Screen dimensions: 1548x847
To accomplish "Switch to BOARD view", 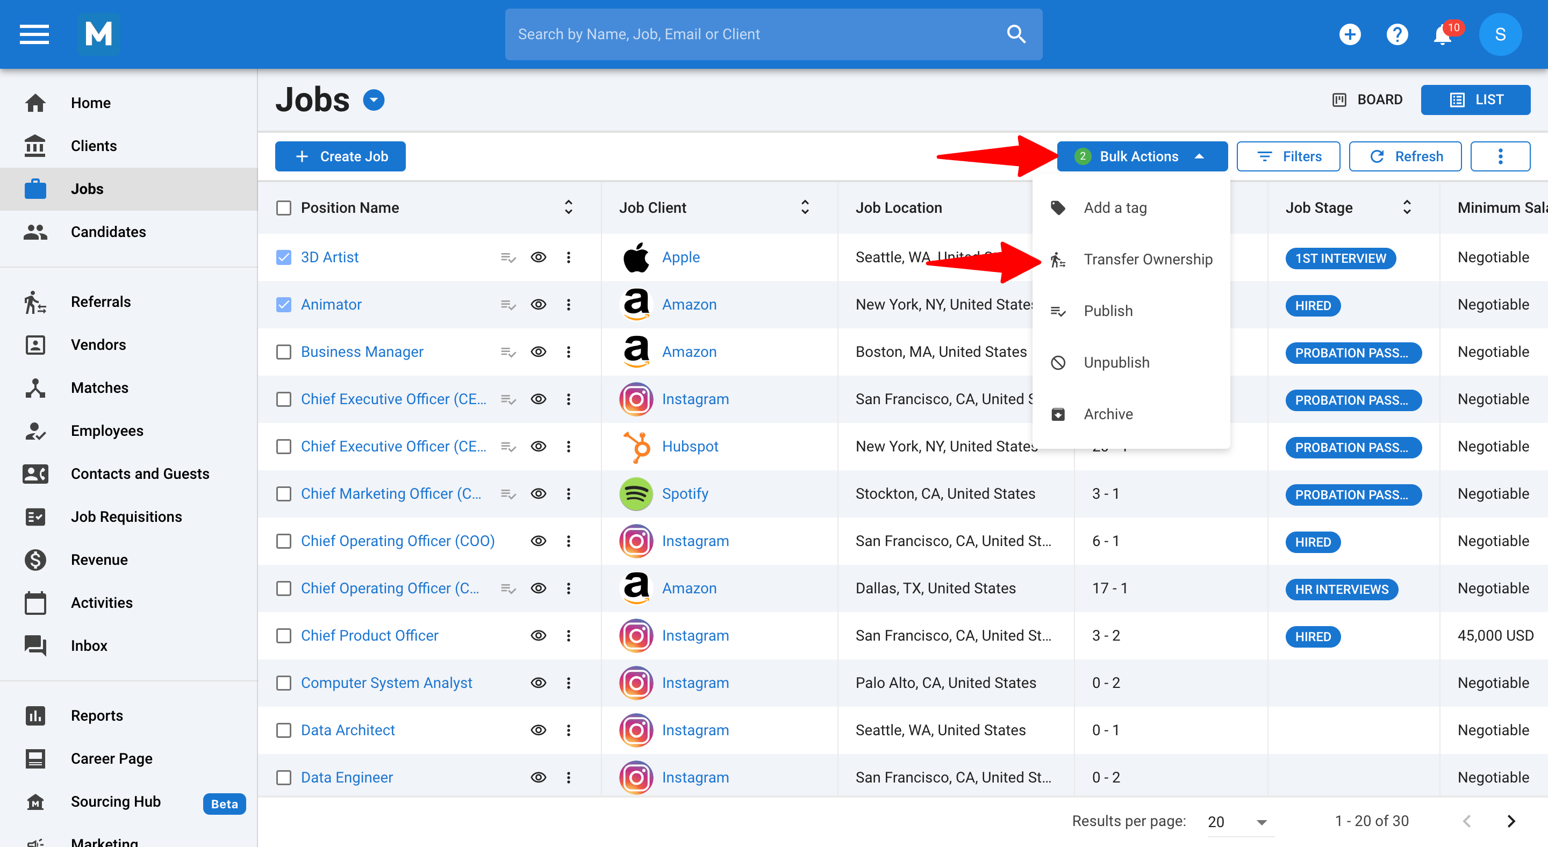I will [1367, 100].
